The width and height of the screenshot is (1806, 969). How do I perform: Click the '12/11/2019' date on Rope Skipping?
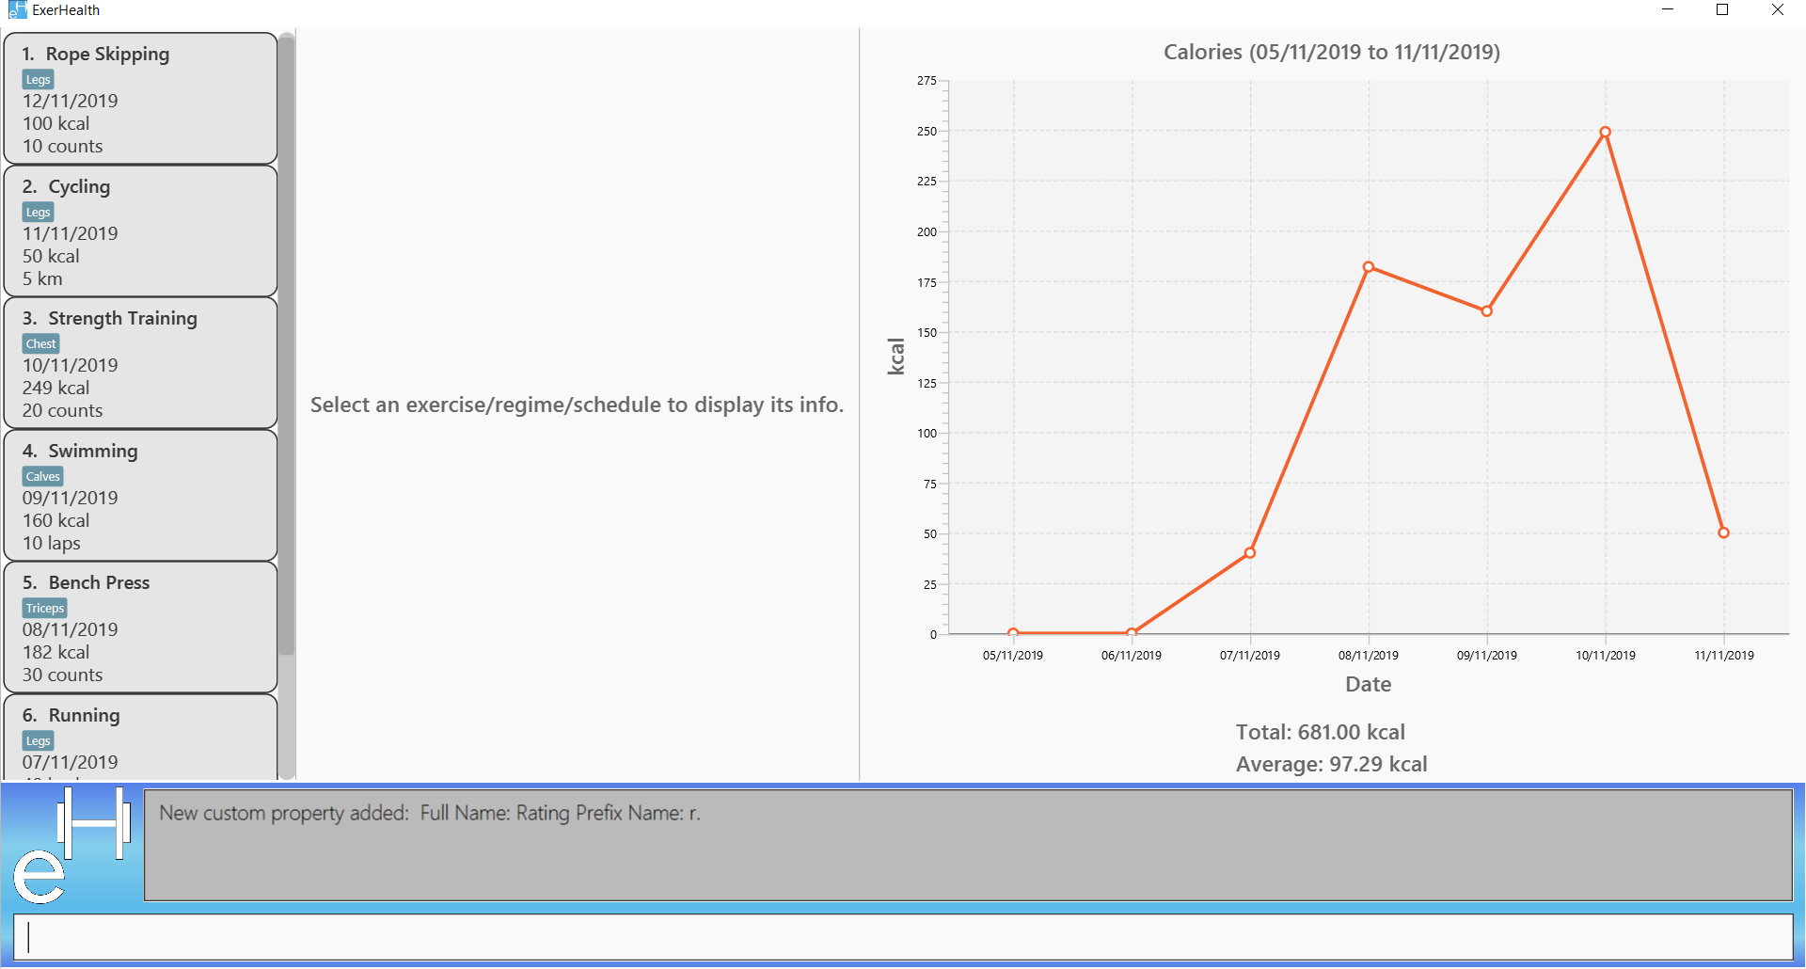(x=71, y=101)
